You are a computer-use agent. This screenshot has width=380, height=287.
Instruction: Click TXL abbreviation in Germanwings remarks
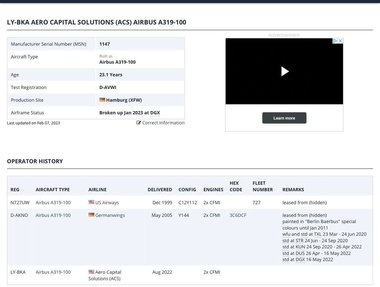(318, 234)
